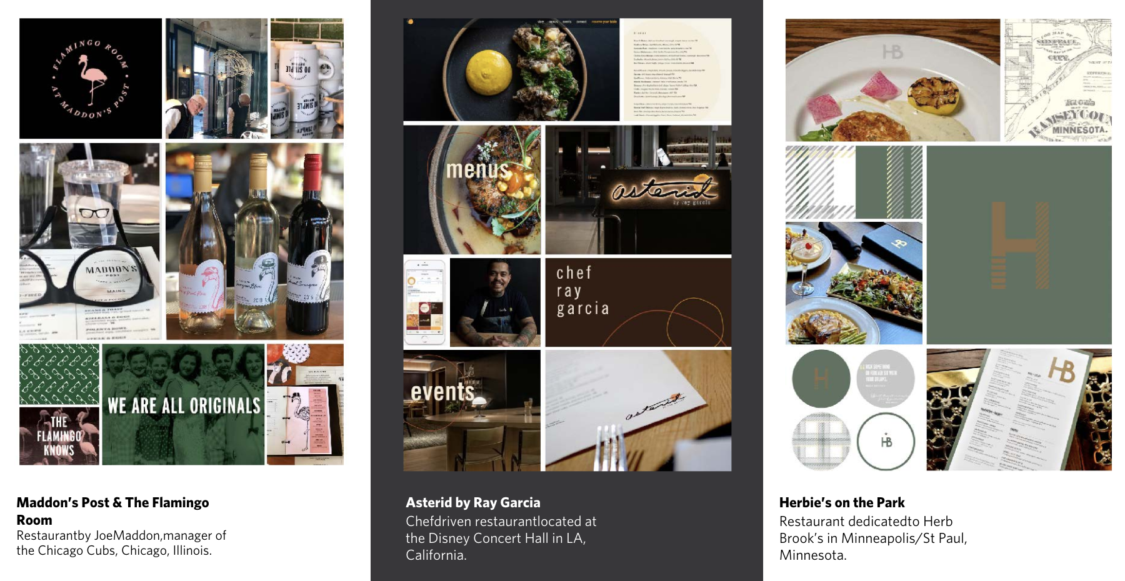
Task: Click the 'Herbie's on the Park' heading
Action: 842,502
